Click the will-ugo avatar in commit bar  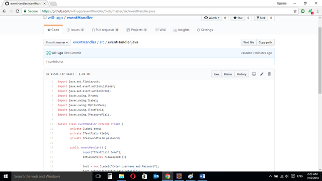click(48, 53)
